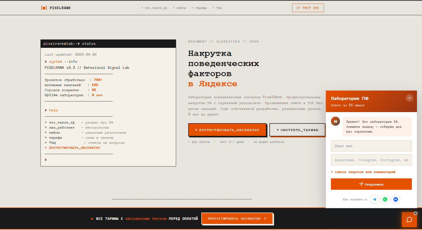Click the СМОТРЕТЬ_ТАРИФЫ button
Image resolution: width=422 pixels, height=230 pixels.
[297, 130]
